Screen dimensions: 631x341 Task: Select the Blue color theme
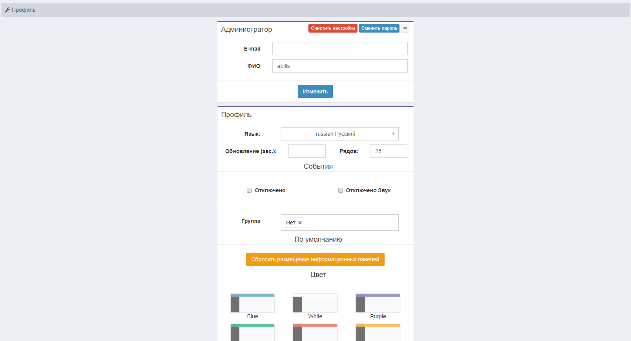(x=252, y=303)
